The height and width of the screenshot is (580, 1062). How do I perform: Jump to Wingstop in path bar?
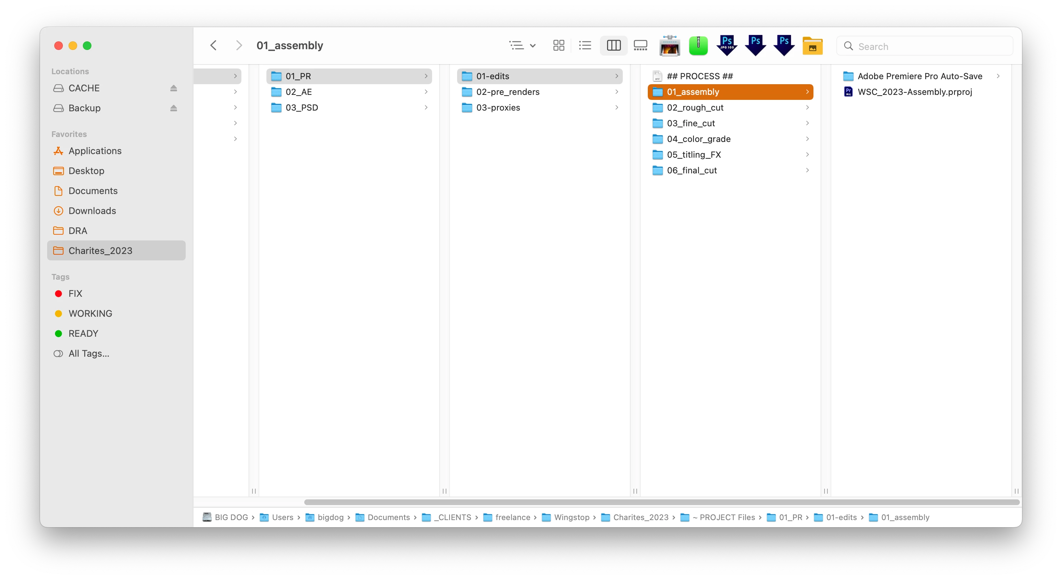[571, 517]
